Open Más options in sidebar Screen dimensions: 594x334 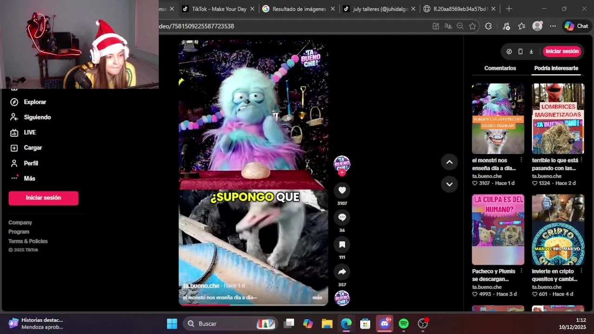click(23, 179)
